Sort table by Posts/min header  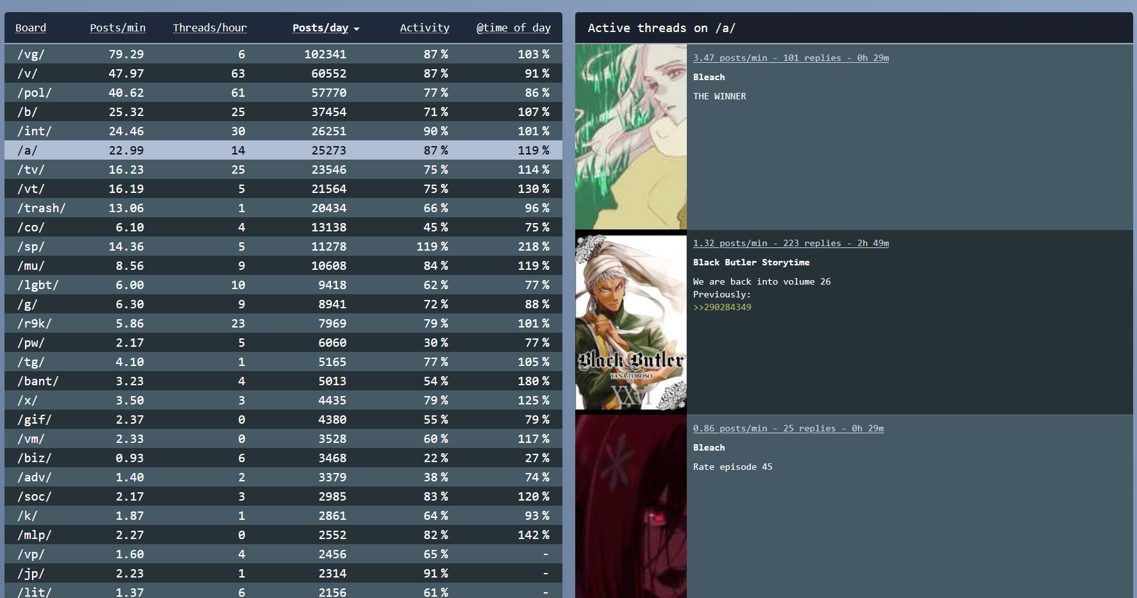click(117, 28)
